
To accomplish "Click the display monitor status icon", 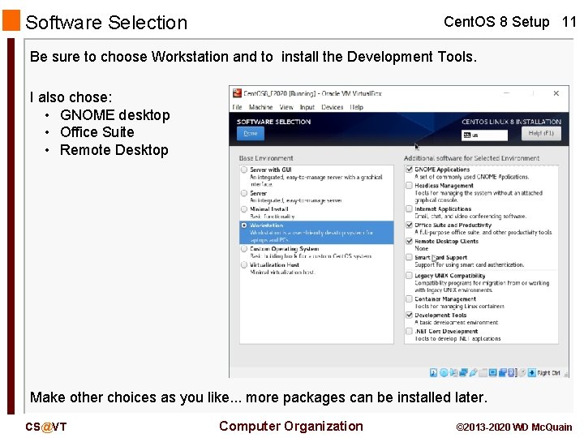I will point(493,373).
